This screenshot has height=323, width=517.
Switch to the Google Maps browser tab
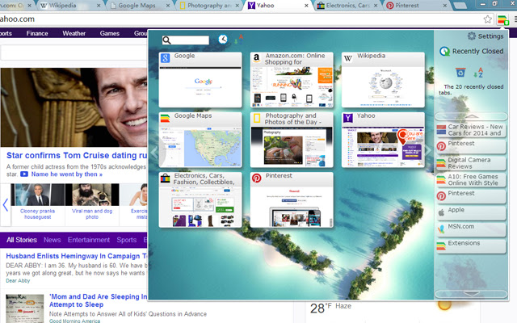[x=141, y=6]
